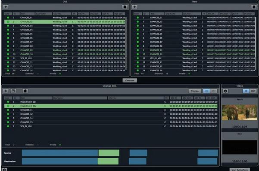Open Video panel settings gear
The width and height of the screenshot is (259, 171).
tap(225, 91)
